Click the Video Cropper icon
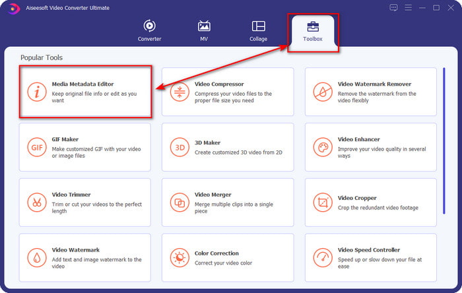This screenshot has width=462, height=293. [322, 202]
